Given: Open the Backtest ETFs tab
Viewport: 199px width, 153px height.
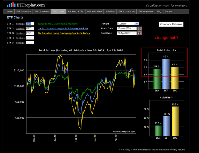Looking at the screenshot, I should coord(76,11).
